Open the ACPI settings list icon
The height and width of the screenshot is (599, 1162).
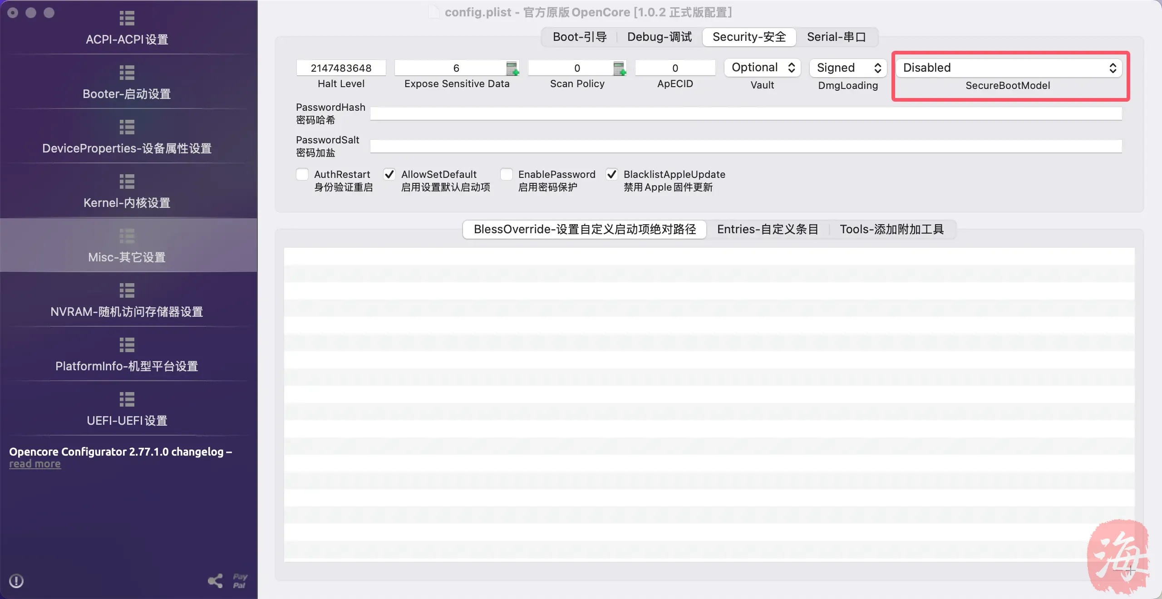[x=127, y=18]
